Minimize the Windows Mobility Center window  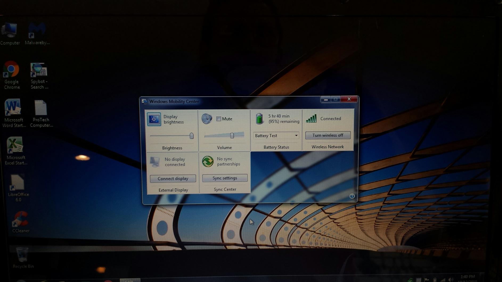point(325,99)
